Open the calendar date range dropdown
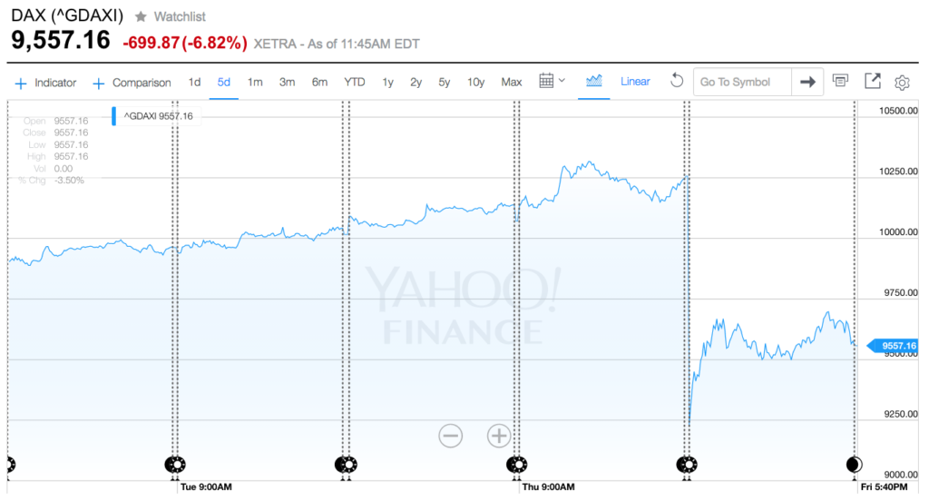The image size is (929, 501). tap(553, 81)
